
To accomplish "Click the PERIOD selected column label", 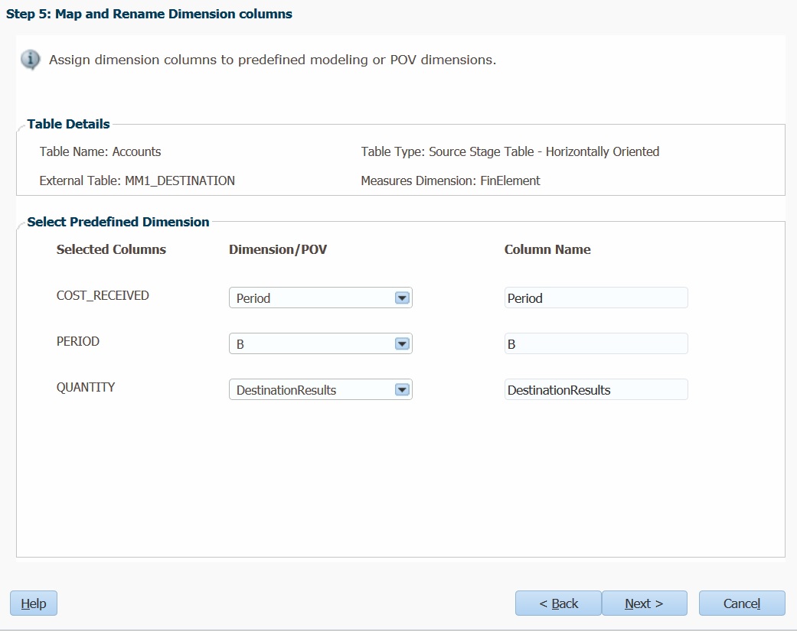I will click(78, 341).
